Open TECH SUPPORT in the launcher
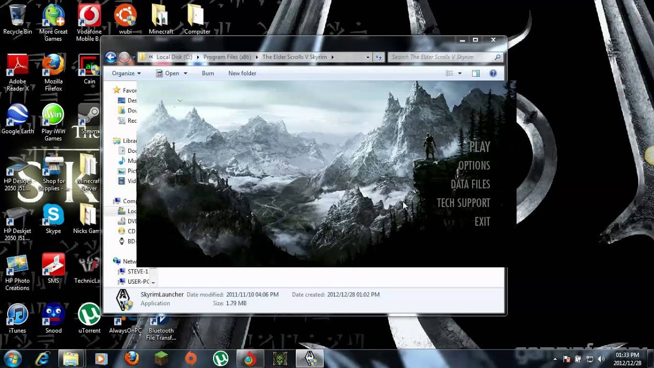The width and height of the screenshot is (654, 368). pos(463,203)
